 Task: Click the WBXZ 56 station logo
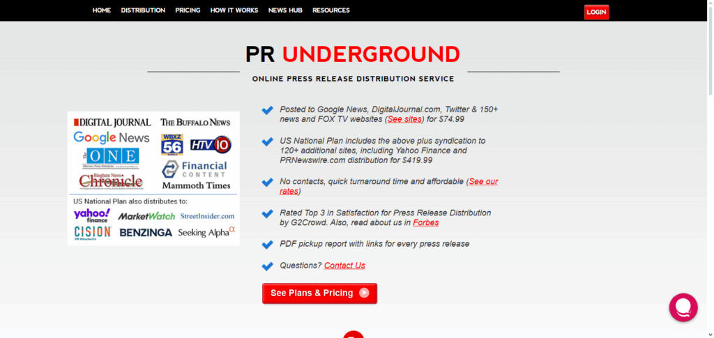coord(172,145)
